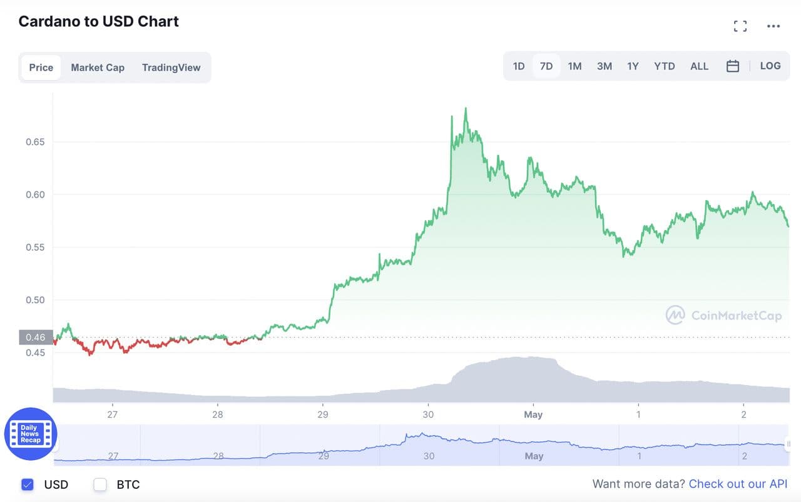Enter fullscreen chart mode
This screenshot has width=801, height=502.
pyautogui.click(x=740, y=26)
